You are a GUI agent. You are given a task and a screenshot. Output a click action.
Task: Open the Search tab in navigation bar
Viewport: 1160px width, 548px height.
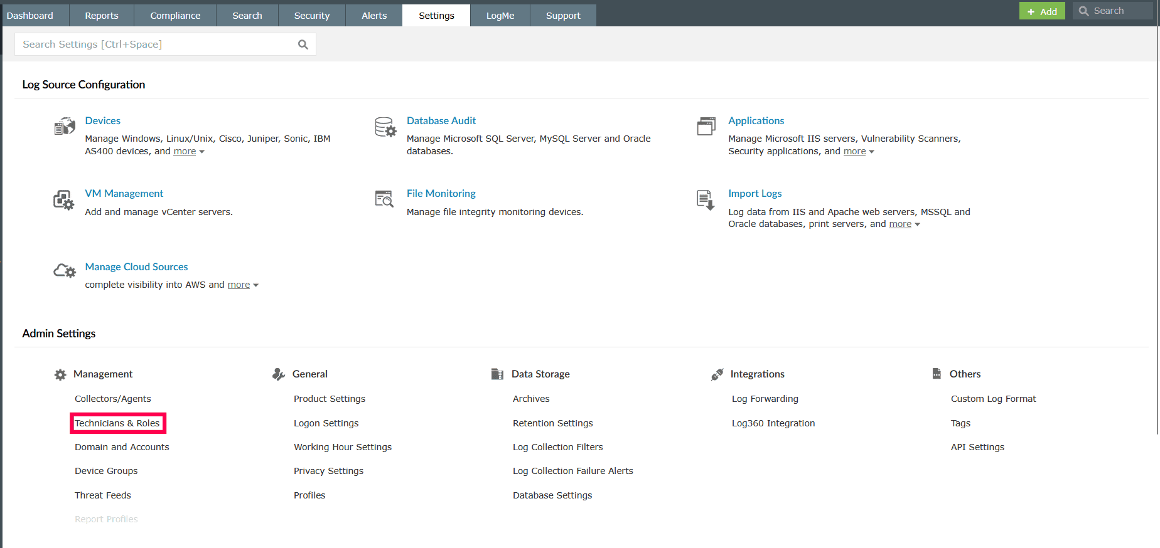247,16
